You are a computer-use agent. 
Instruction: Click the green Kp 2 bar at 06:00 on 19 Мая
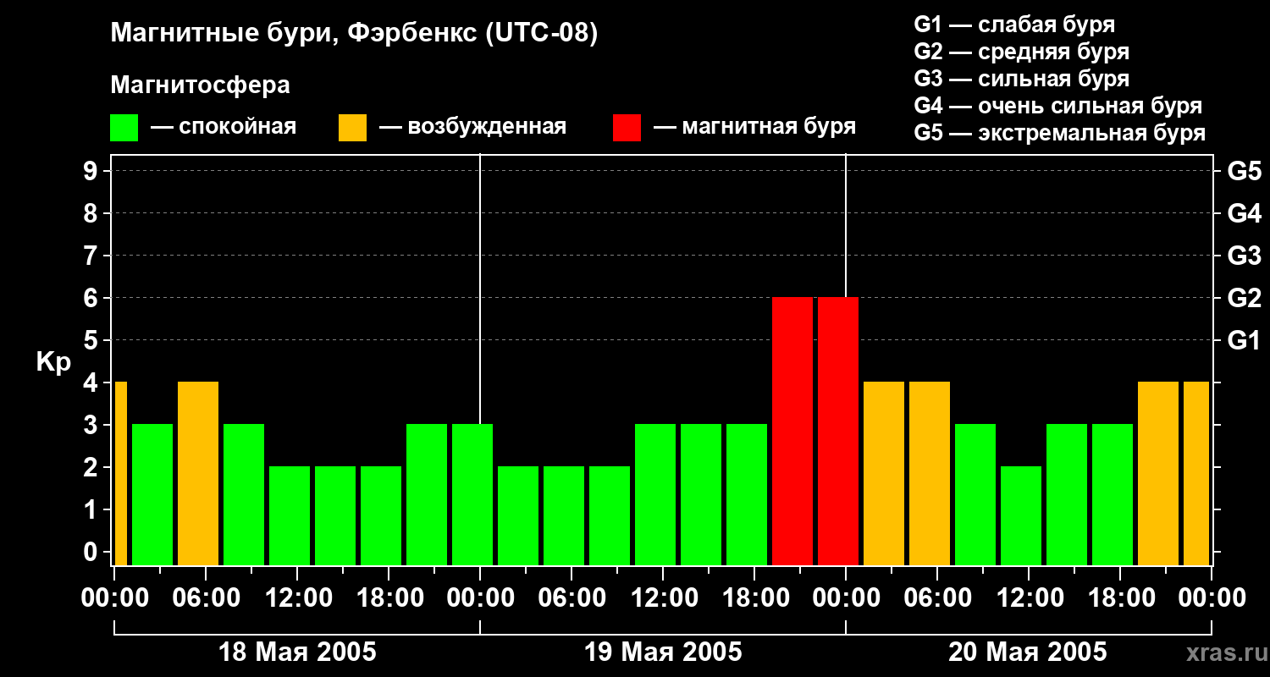(x=564, y=515)
